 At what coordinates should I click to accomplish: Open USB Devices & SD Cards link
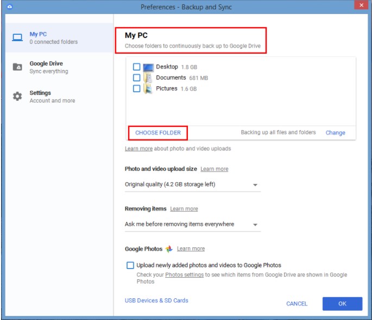tap(156, 300)
